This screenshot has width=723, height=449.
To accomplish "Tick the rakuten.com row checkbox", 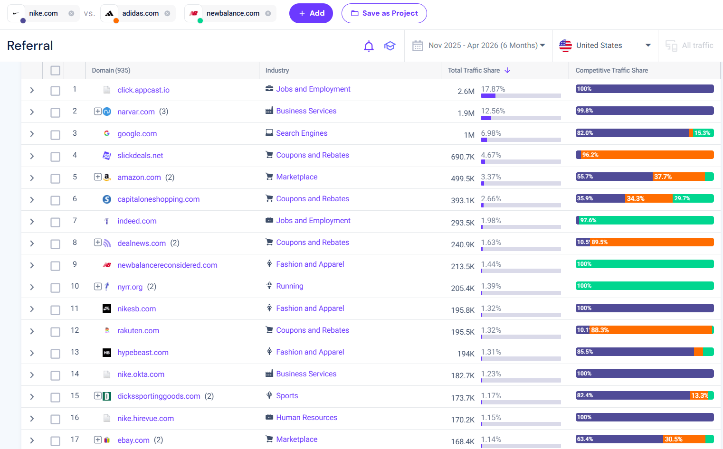I will pos(56,332).
